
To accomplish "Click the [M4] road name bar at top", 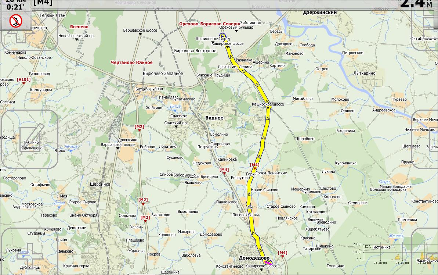I will (43, 3).
